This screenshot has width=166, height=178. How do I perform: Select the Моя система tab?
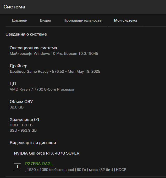click(x=126, y=21)
